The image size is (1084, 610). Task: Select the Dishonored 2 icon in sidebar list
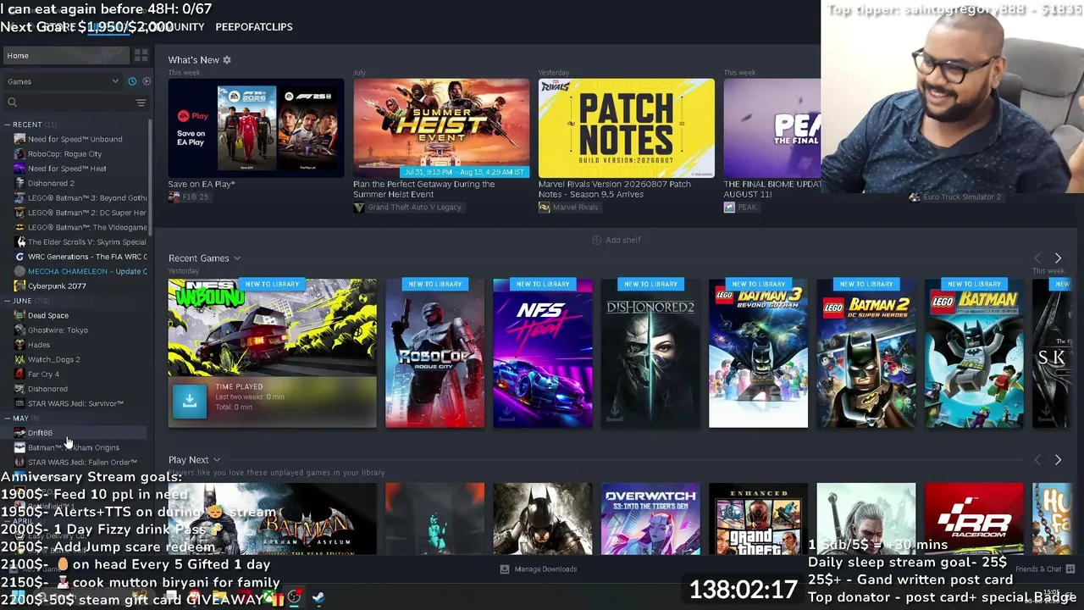click(19, 183)
